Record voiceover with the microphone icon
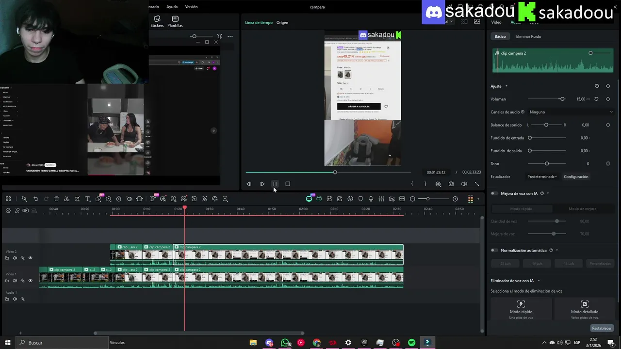The height and width of the screenshot is (349, 621). [x=371, y=199]
